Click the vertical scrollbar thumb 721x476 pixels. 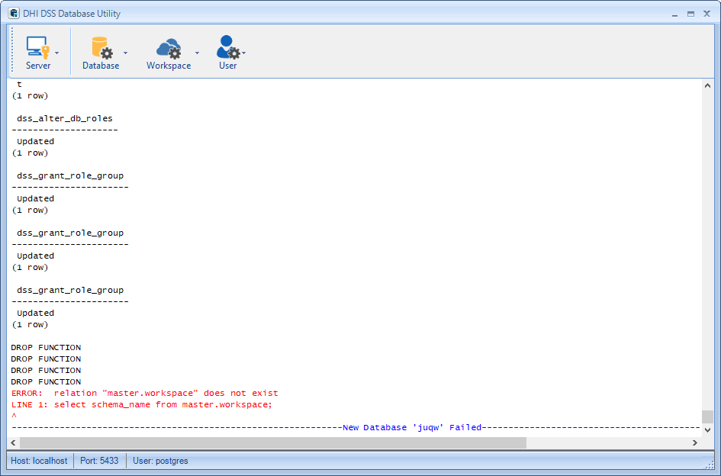[707, 416]
